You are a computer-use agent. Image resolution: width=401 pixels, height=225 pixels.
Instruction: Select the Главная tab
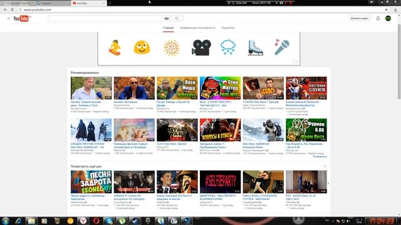(x=169, y=27)
